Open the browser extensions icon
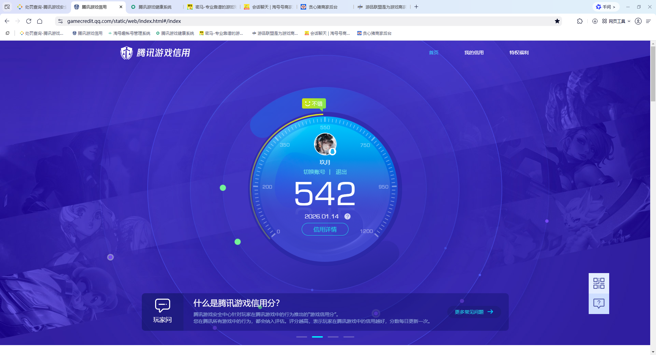The image size is (656, 355). tap(580, 21)
